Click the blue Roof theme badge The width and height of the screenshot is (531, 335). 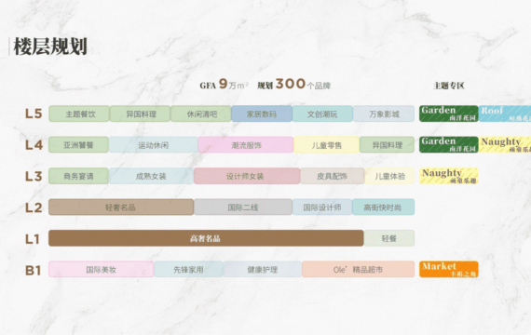tap(505, 114)
